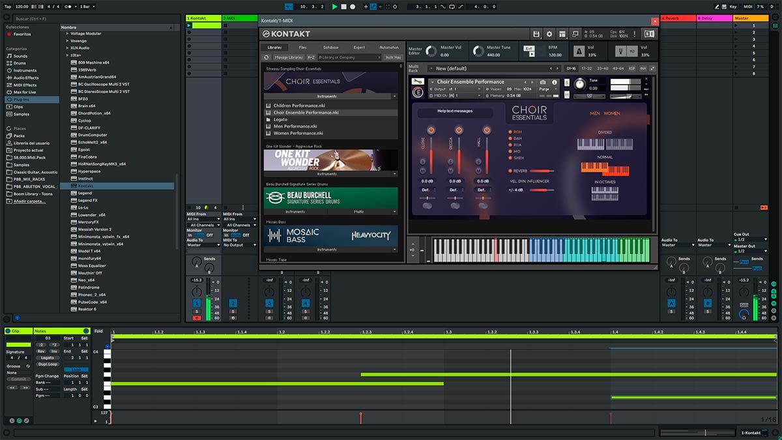Expand the Voltage Modular plug-in folder
Image resolution: width=782 pixels, height=440 pixels.
coord(68,33)
